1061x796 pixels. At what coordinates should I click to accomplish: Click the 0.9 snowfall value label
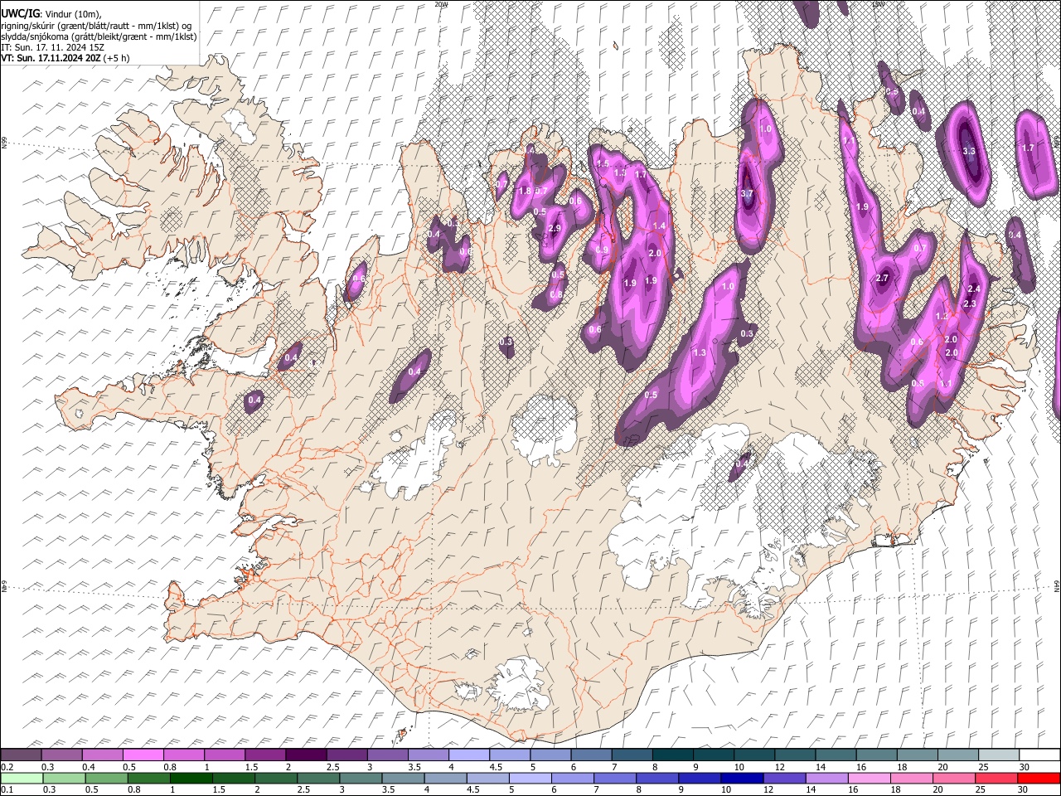[603, 250]
